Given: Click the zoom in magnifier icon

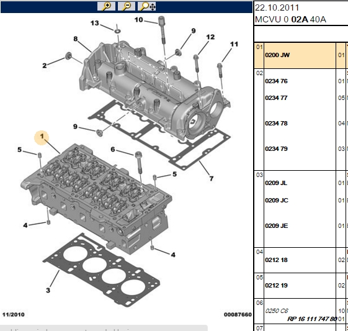Looking at the screenshot, I should 106,6.
